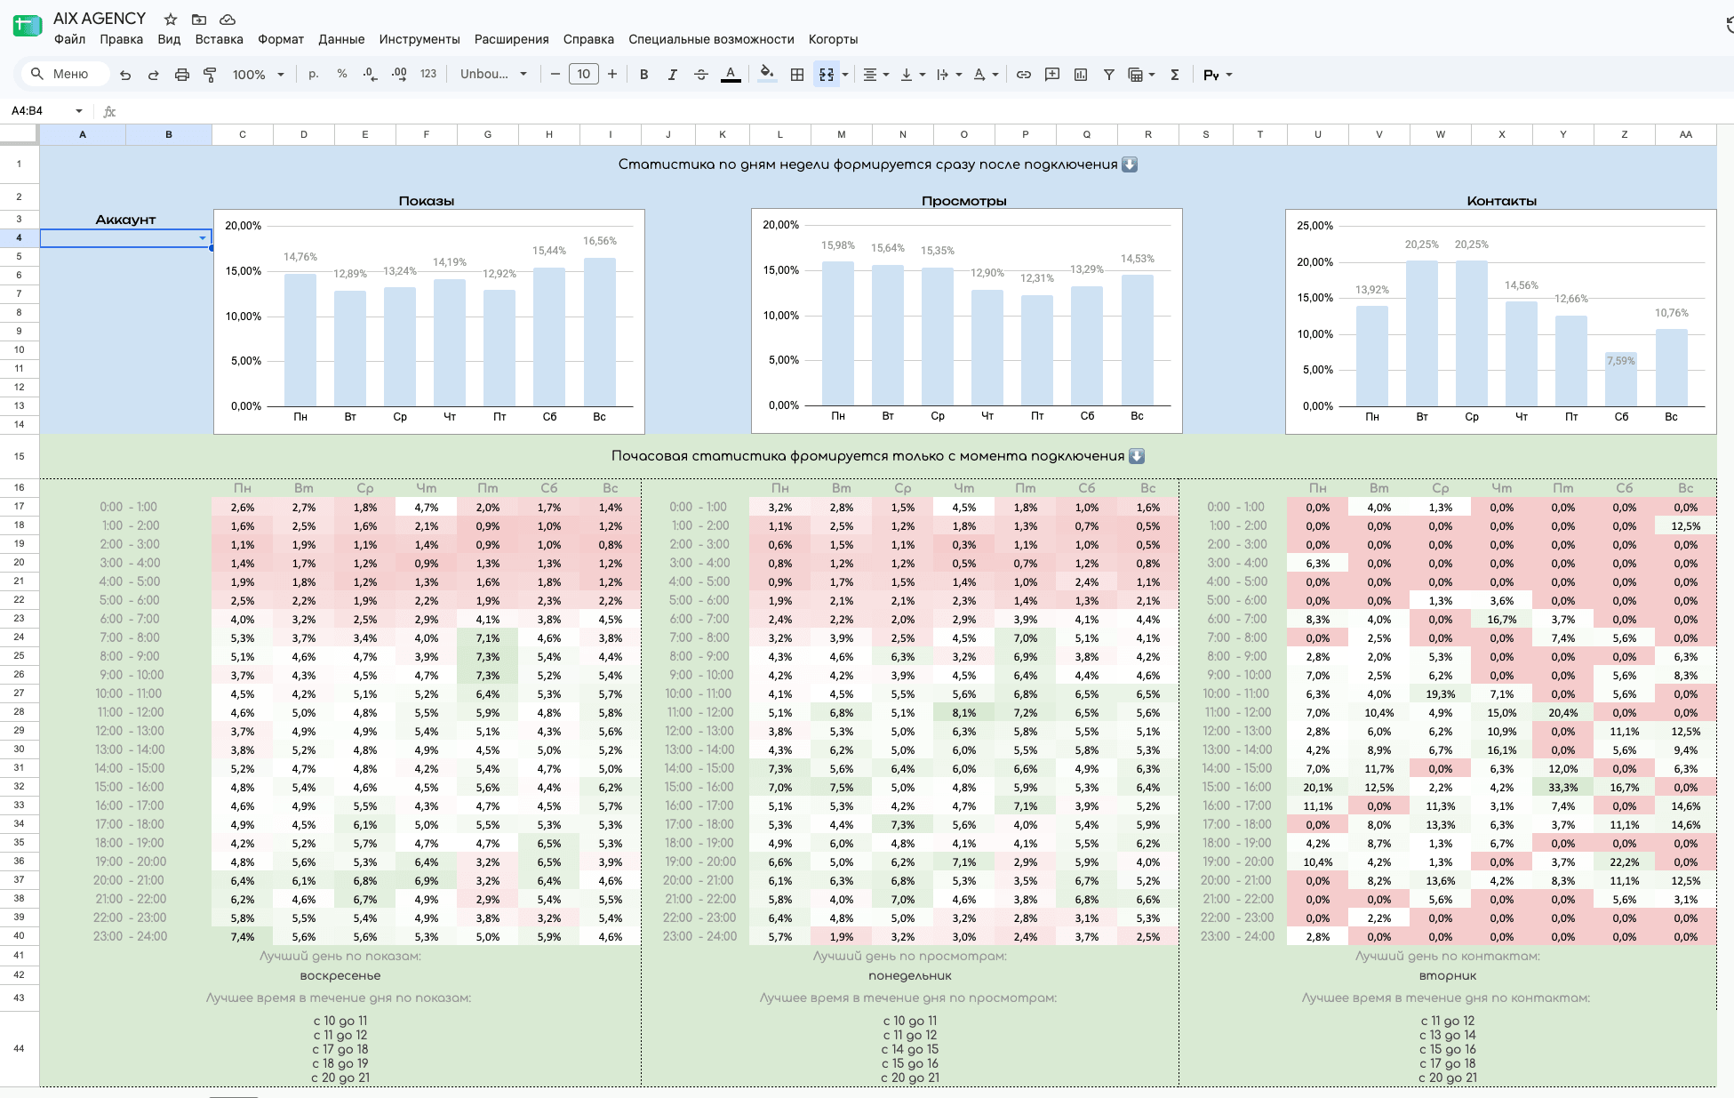Click the merge cells icon

pyautogui.click(x=826, y=75)
